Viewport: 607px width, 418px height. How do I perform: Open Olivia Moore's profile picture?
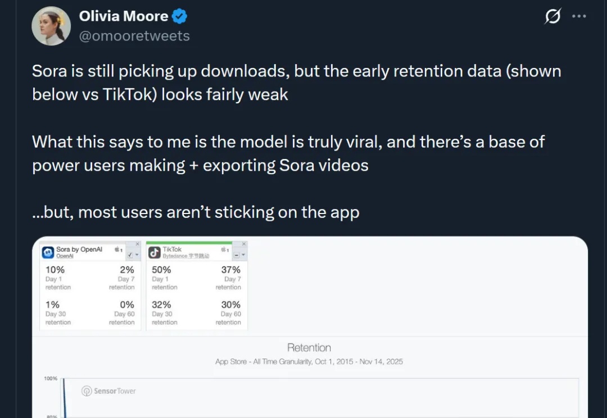click(x=51, y=26)
